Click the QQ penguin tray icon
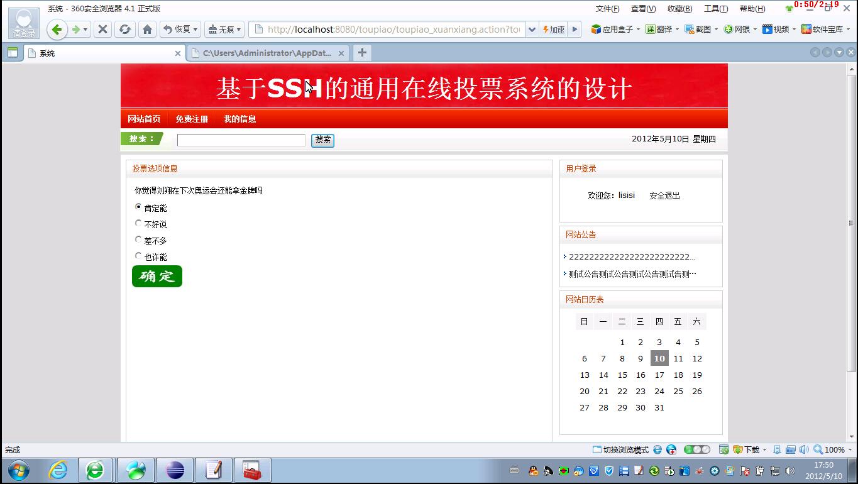Viewport: 858px width, 484px height. (533, 471)
